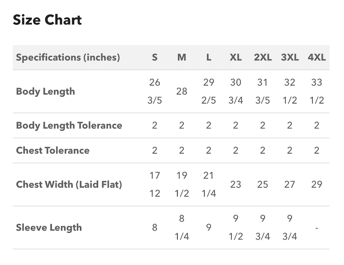Screen dimensions: 344x265
Task: Click the Sleeve Length row label
Action: coord(49,227)
